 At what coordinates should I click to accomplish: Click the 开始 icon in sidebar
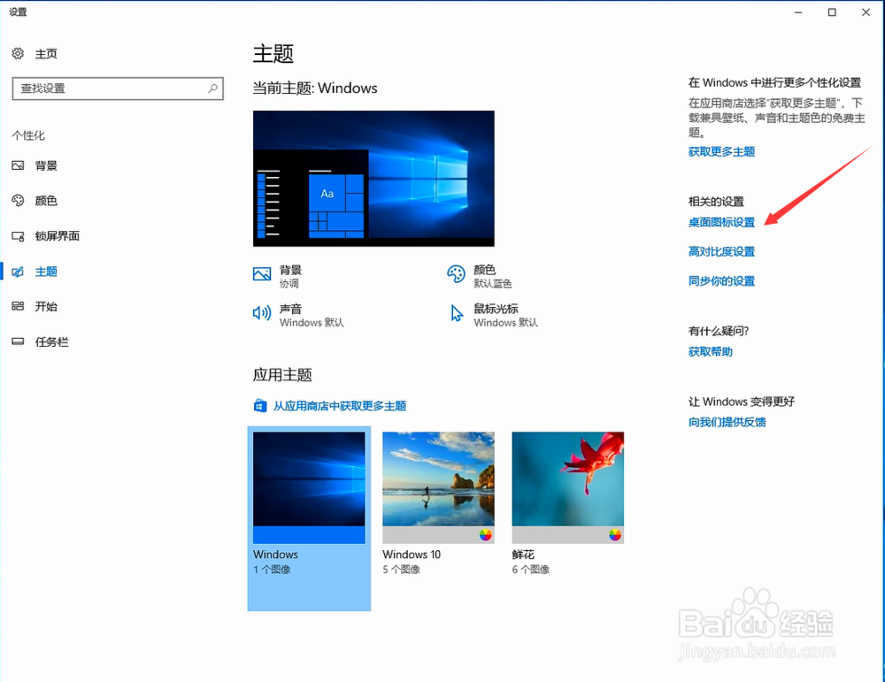point(18,306)
